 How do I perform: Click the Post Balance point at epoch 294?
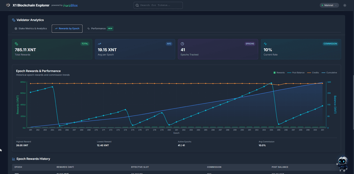[x=271, y=83]
